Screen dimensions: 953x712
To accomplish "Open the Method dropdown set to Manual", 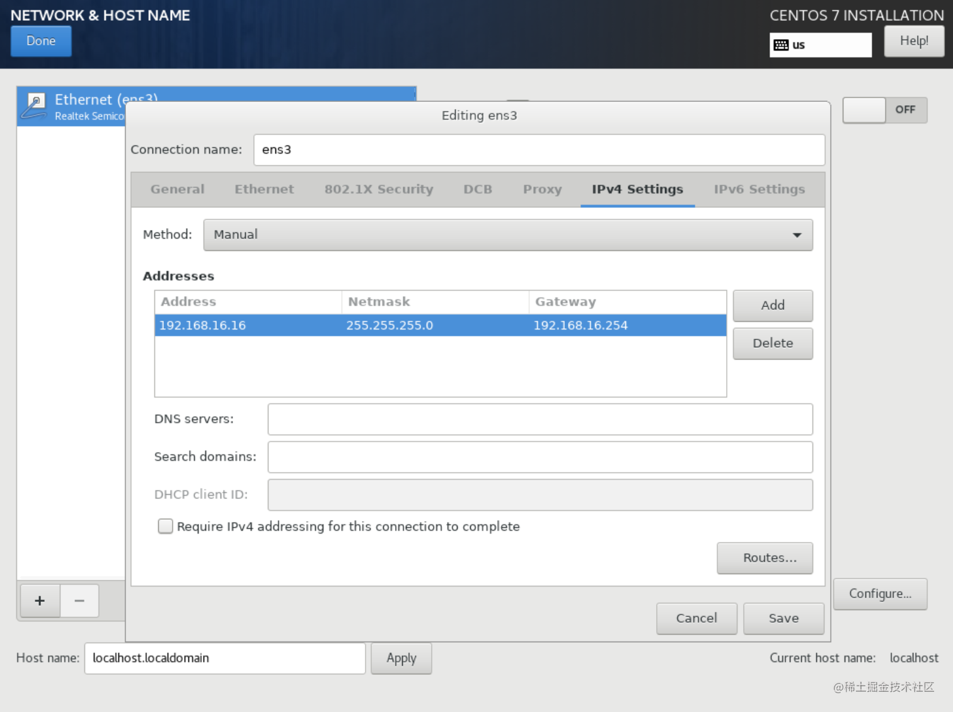I will pyautogui.click(x=508, y=234).
